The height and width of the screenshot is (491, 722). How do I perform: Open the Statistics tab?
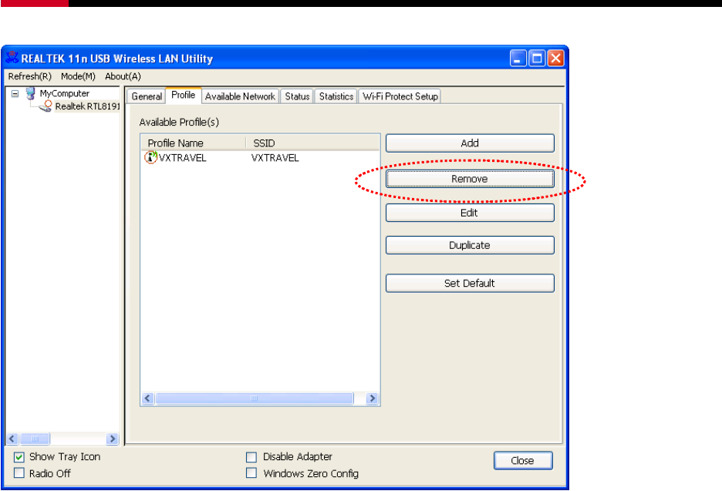(x=336, y=96)
